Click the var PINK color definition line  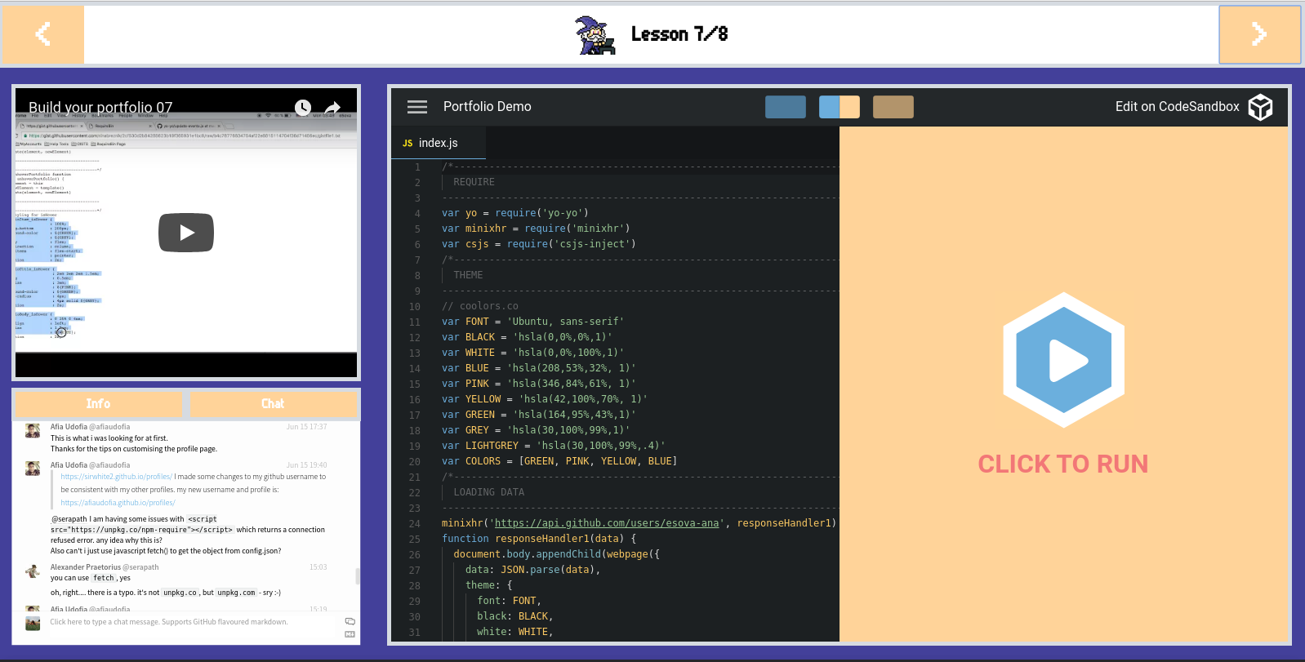tap(539, 384)
